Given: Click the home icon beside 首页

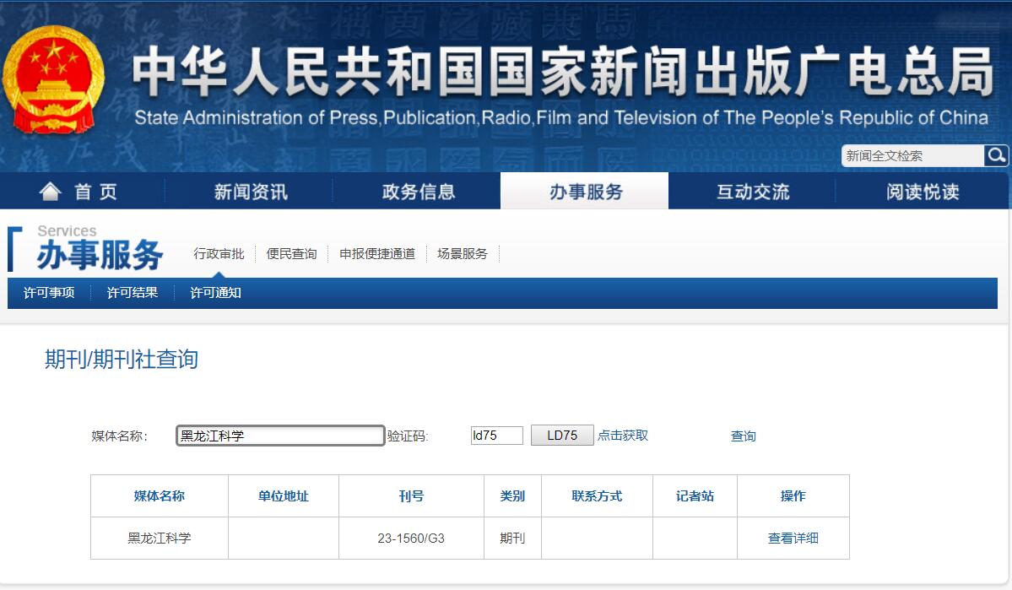Looking at the screenshot, I should pos(51,192).
